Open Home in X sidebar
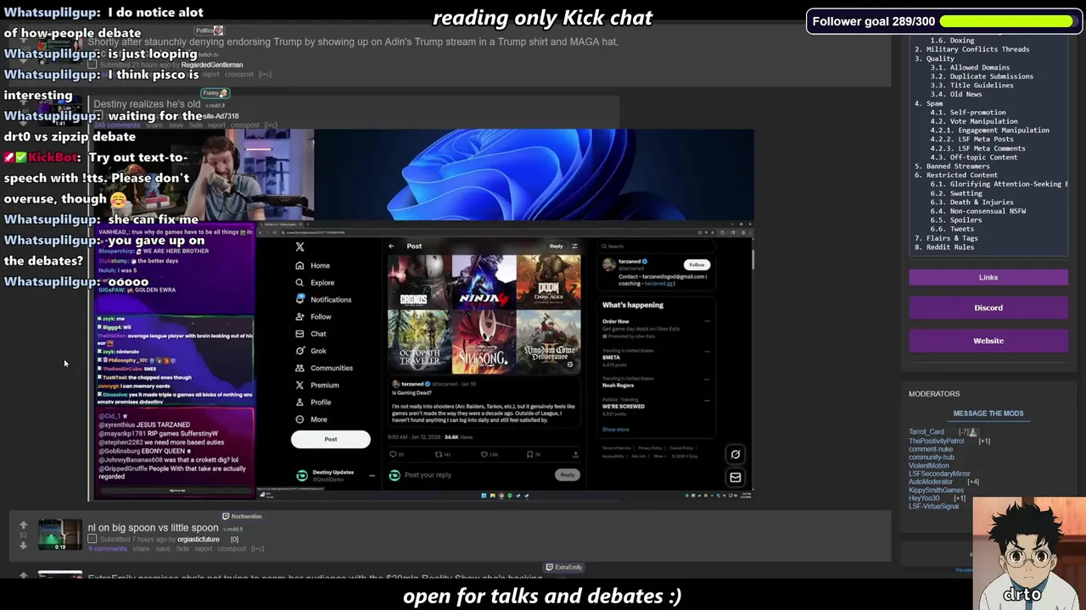Image resolution: width=1086 pixels, height=610 pixels. pyautogui.click(x=312, y=265)
